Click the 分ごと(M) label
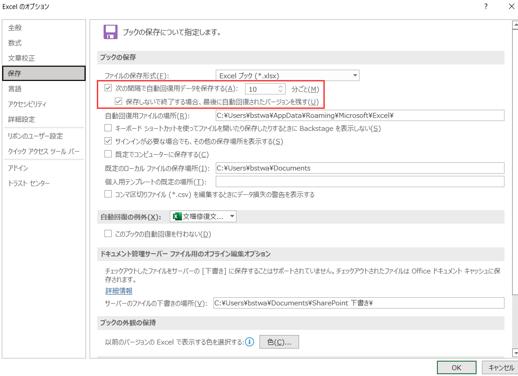 (x=305, y=89)
